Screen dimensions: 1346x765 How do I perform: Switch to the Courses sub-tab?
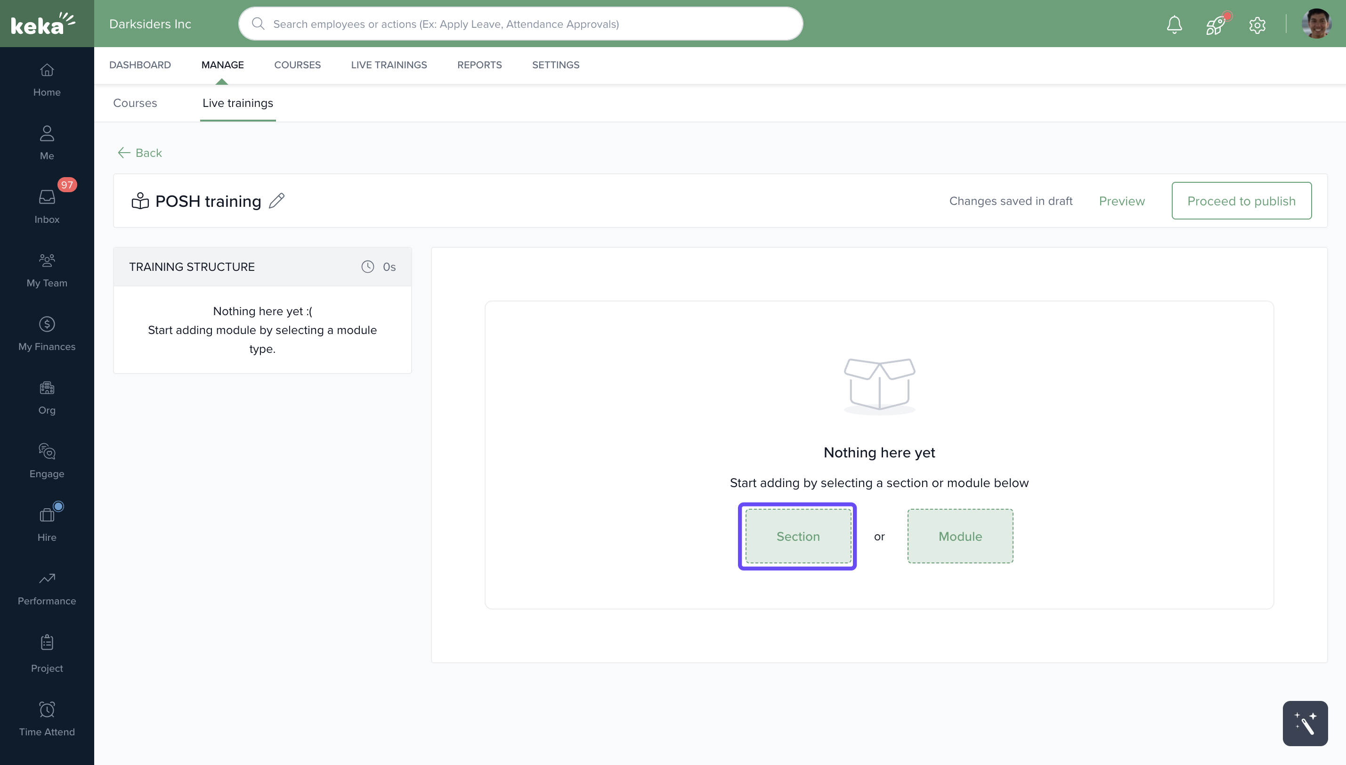135,103
